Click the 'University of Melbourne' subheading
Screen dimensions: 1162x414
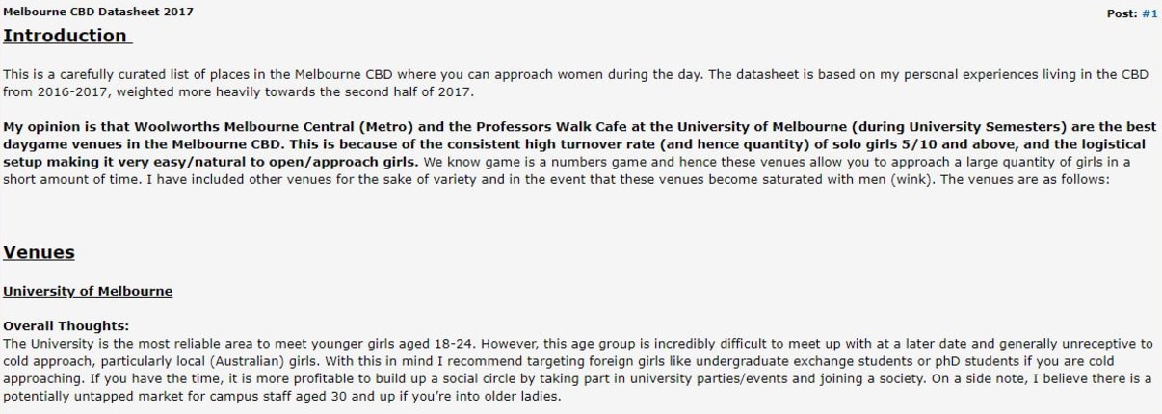88,291
